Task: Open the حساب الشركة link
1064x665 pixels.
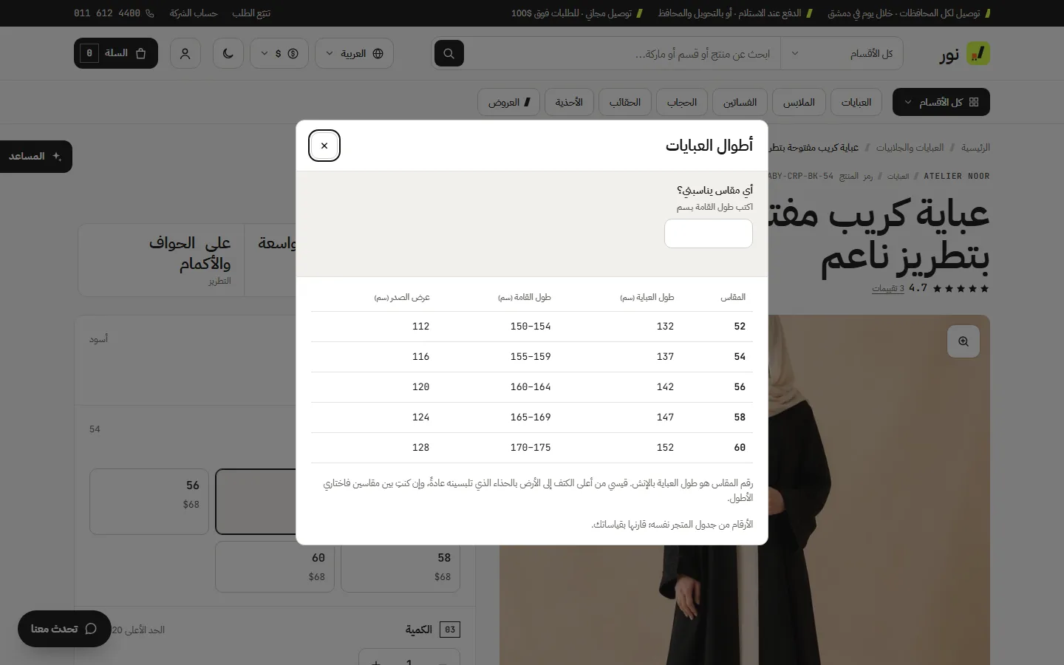Action: 194,13
